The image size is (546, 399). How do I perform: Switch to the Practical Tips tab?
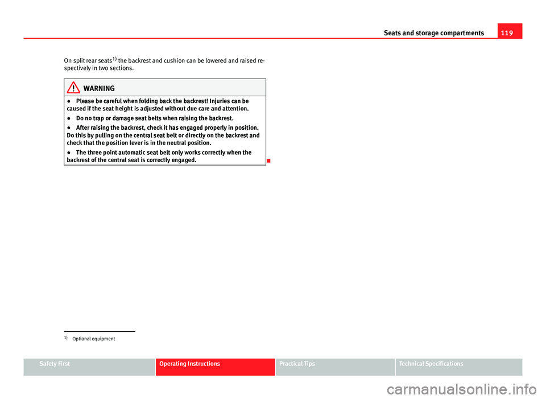pos(335,367)
